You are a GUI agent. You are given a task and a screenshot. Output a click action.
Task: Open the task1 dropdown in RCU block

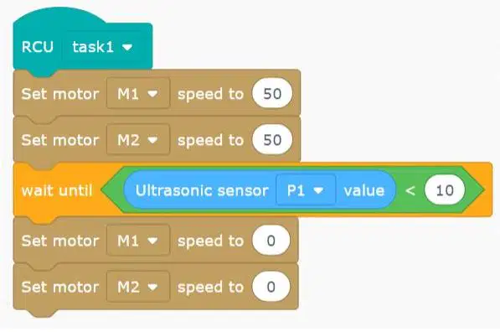click(102, 47)
